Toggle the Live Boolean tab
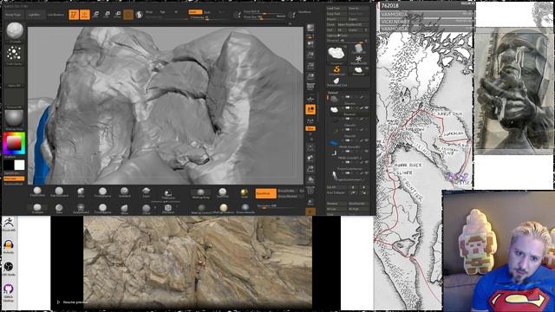The image size is (555, 312). (55, 15)
